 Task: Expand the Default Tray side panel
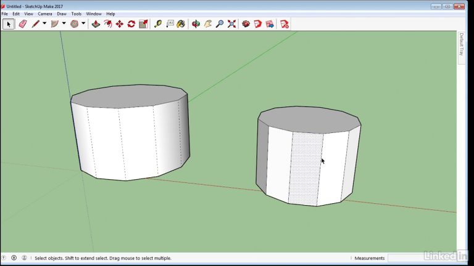[x=461, y=44]
